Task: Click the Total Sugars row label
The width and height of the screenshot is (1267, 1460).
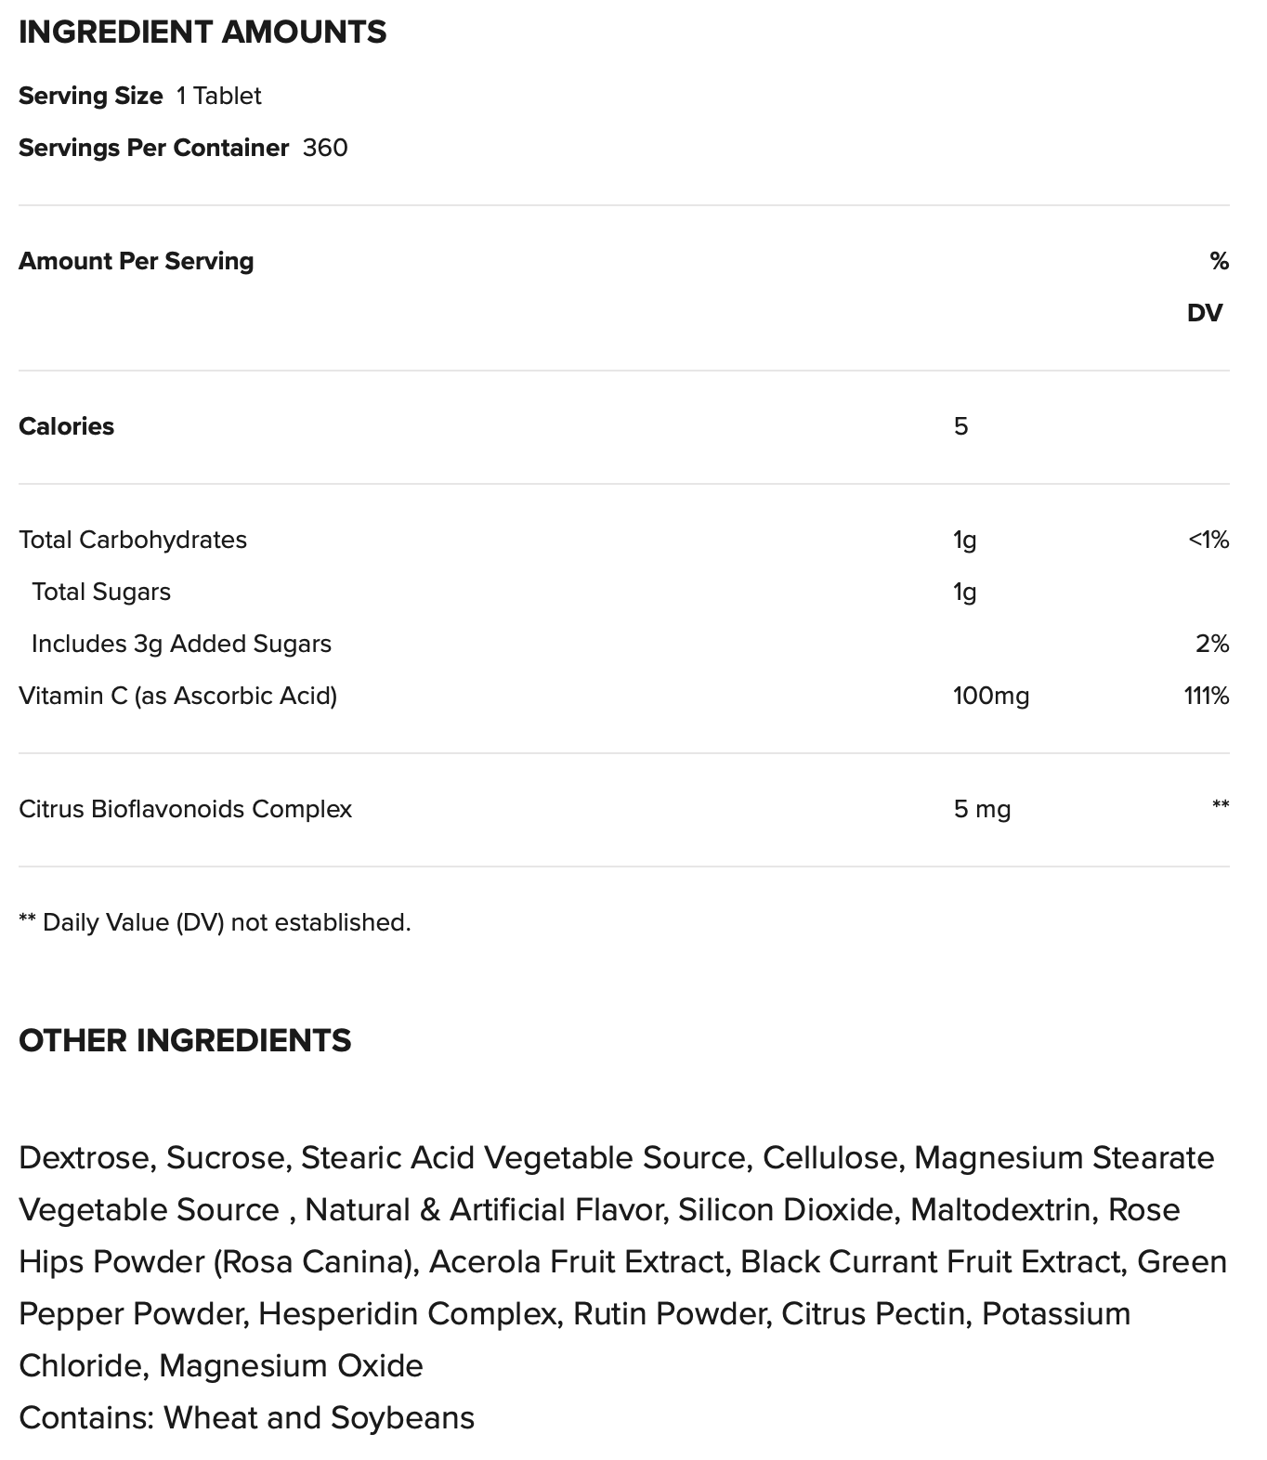Action: pos(101,592)
